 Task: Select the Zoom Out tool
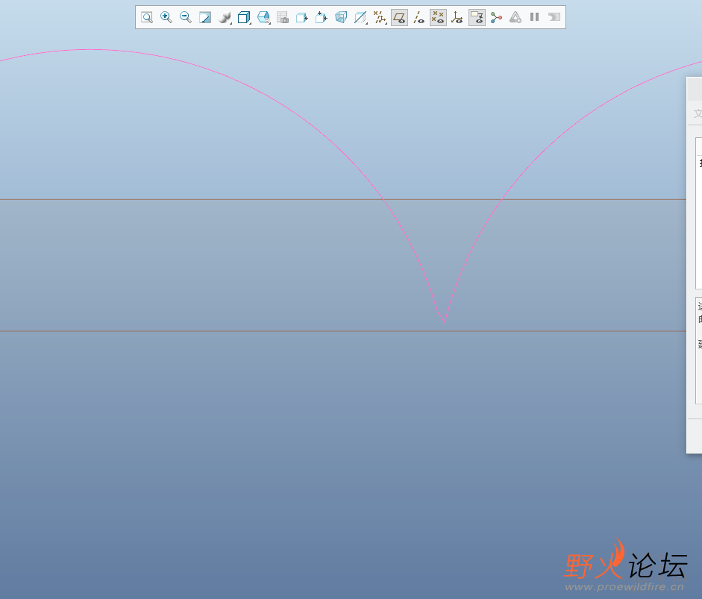click(x=185, y=17)
